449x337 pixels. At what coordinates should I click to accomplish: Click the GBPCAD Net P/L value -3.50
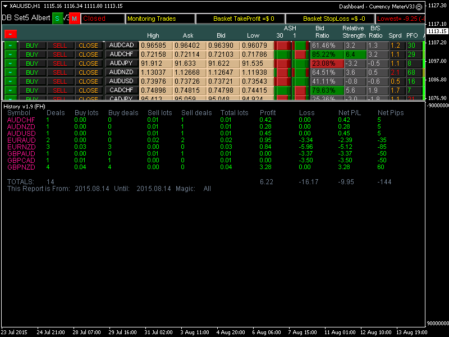pos(345,160)
